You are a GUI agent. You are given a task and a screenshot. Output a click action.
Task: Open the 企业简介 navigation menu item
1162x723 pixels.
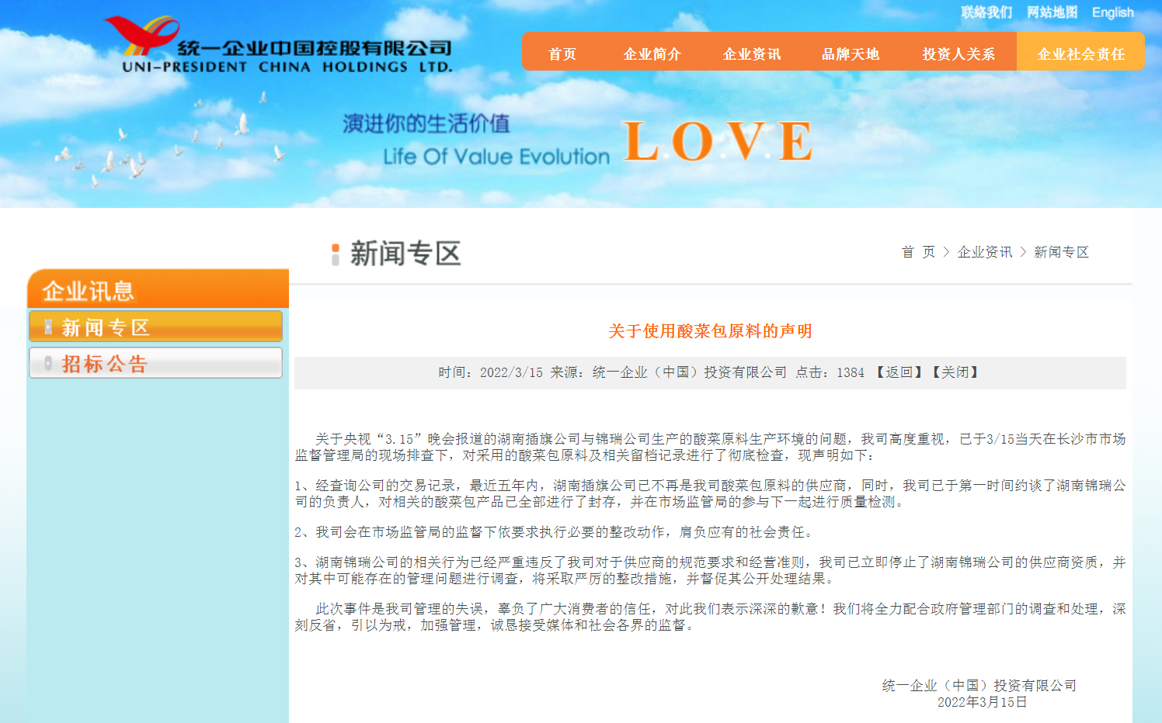(652, 54)
